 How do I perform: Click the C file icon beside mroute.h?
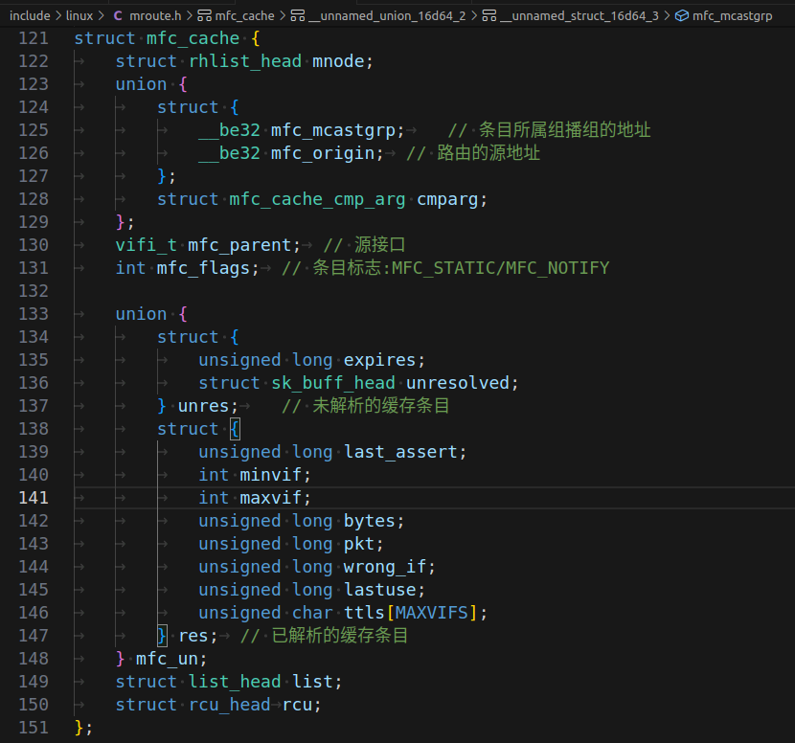pyautogui.click(x=118, y=15)
